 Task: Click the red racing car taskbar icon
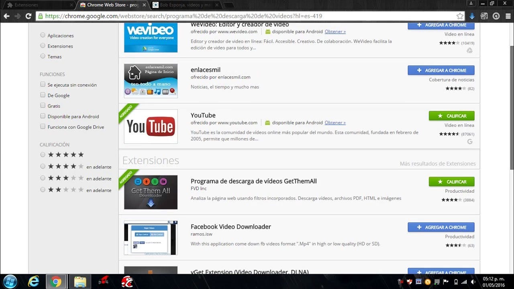[104, 281]
